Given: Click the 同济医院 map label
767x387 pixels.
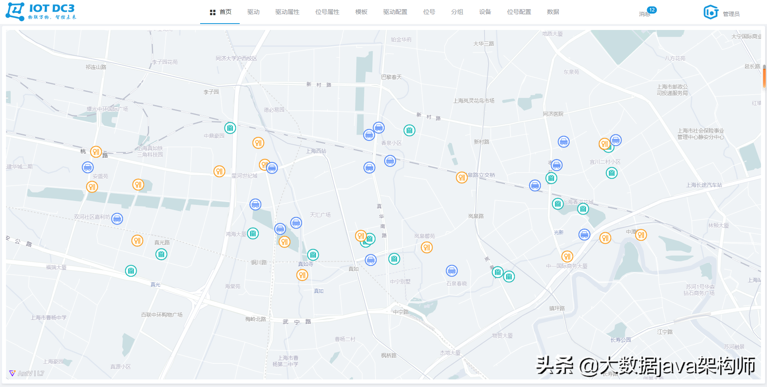Looking at the screenshot, I should (x=553, y=114).
